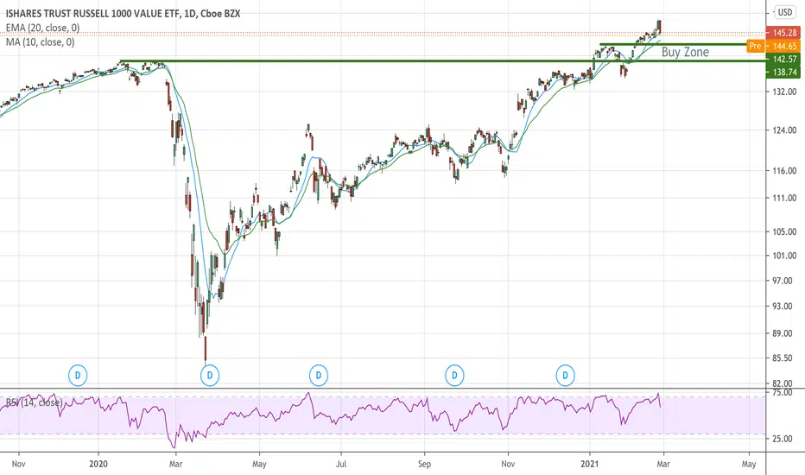
Task: Click the 101.00 price axis label
Action: (784, 256)
